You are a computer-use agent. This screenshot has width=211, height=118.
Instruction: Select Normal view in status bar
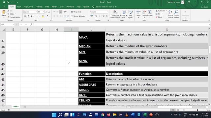coord(173,110)
